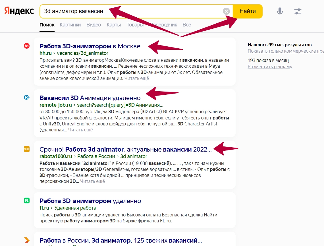Click Найти search button
Viewport: 324px width, 246px height.
click(x=248, y=11)
